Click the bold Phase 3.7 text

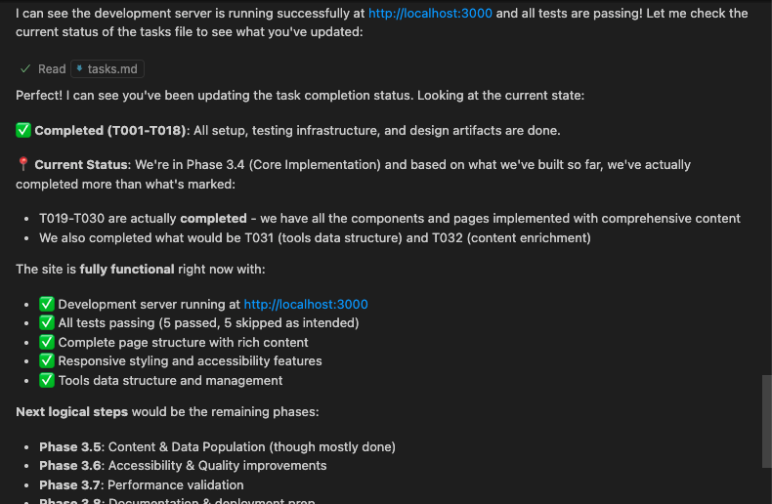70,485
